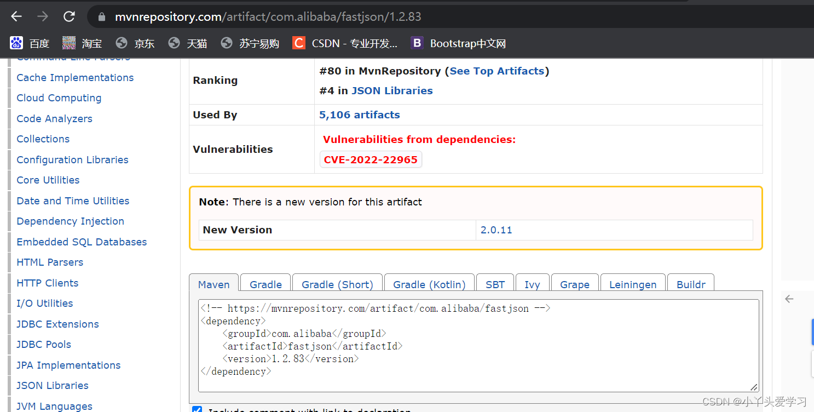Open Date and Time Utilities category

(73, 201)
